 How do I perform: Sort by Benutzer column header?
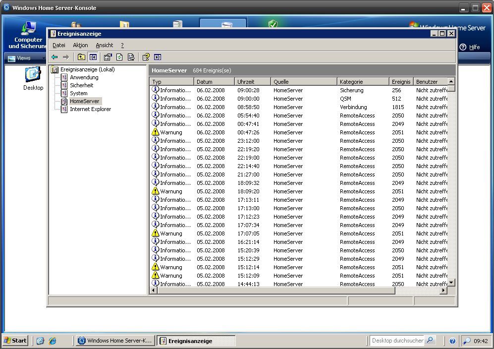[431, 82]
